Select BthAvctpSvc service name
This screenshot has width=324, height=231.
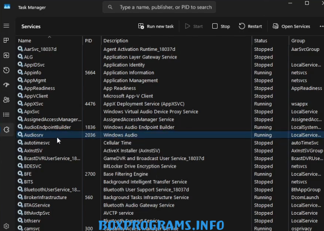coord(37,213)
